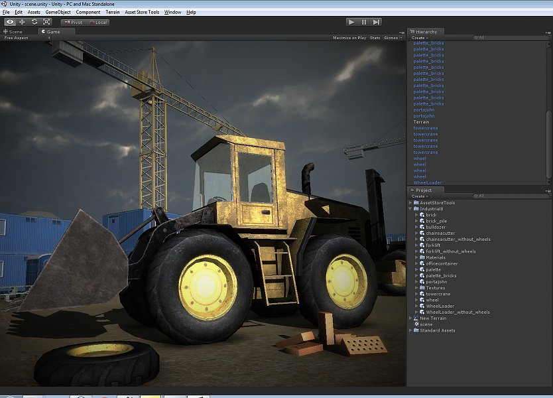
Task: Open Project panel options menu
Action: point(548,191)
